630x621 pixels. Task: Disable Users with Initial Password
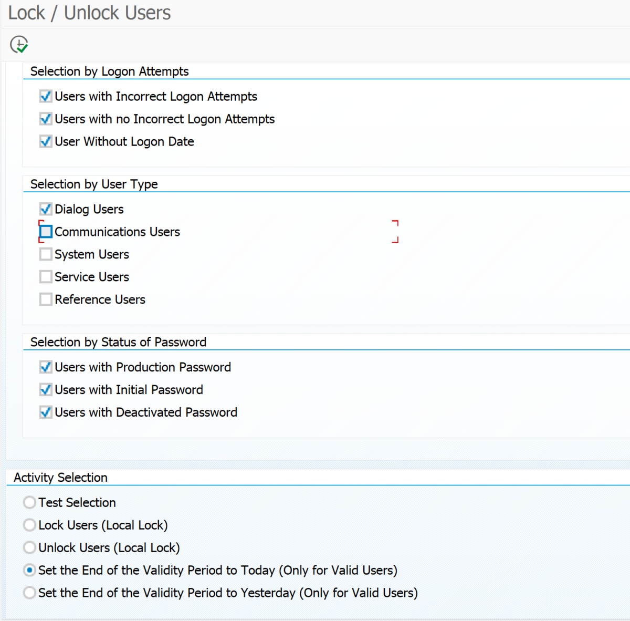46,389
